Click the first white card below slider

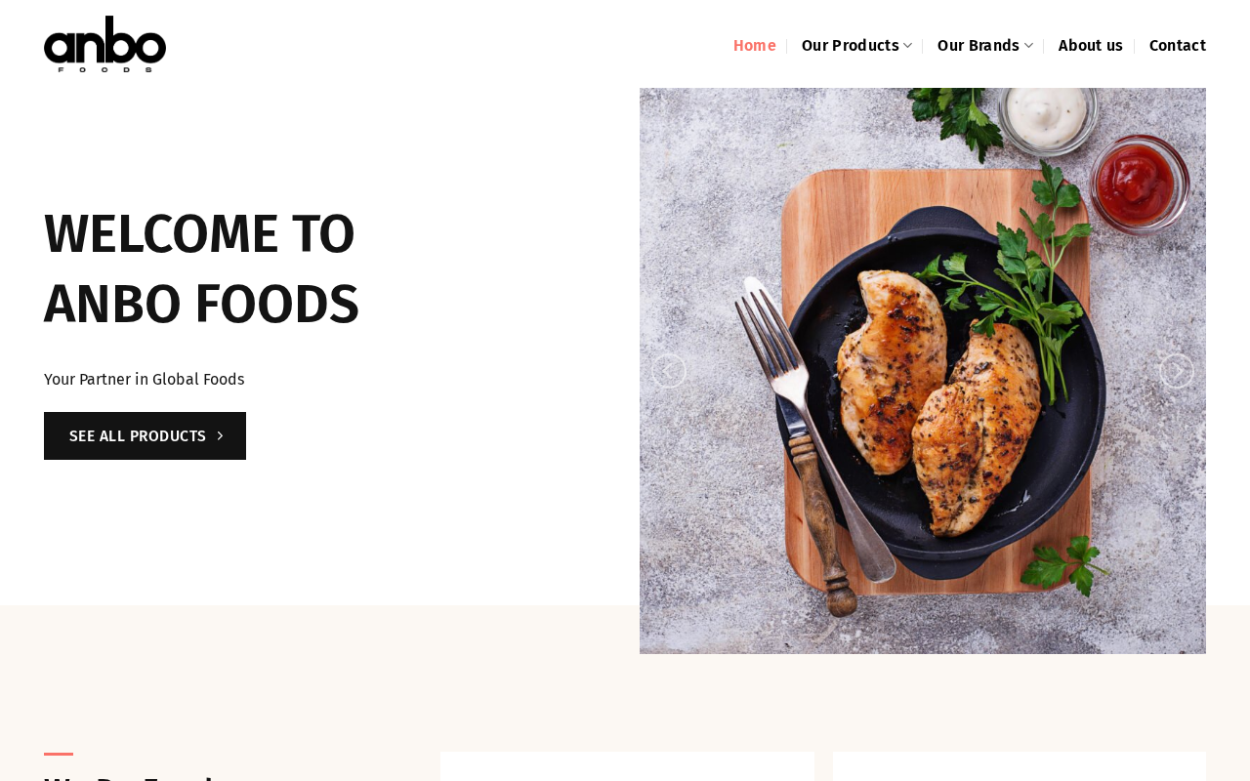[627, 766]
